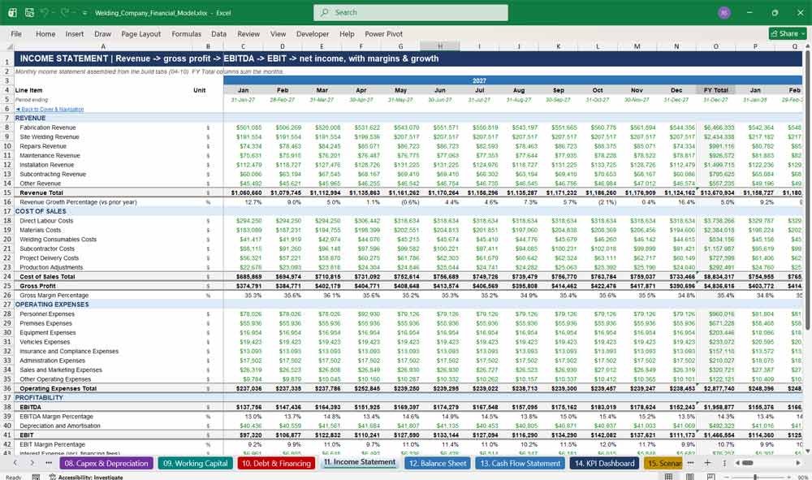Click the Search box in title bar
This screenshot has height=480, width=812.
410,12
